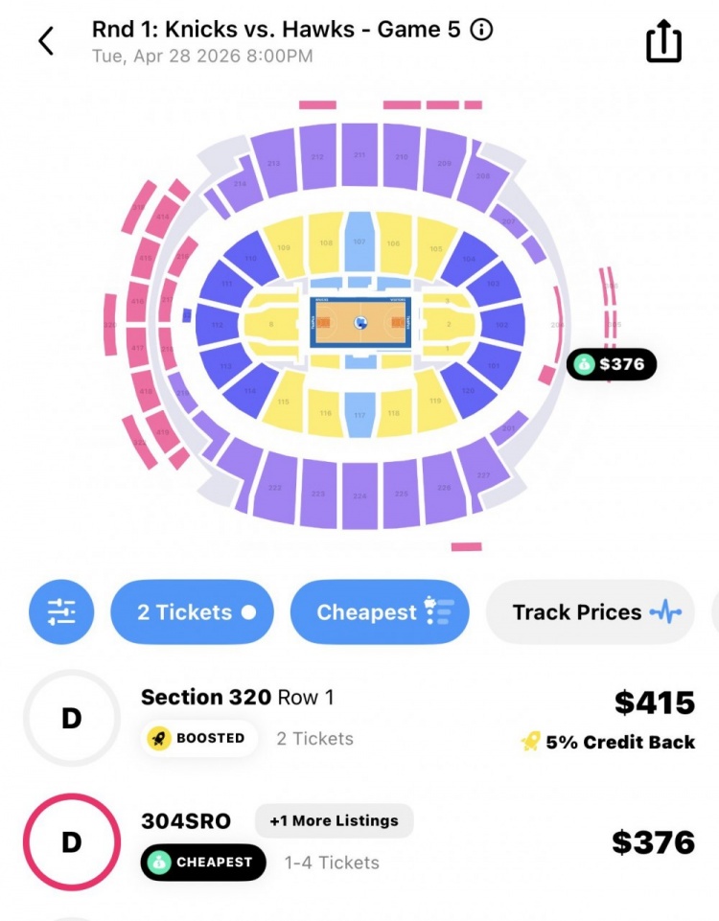Tap the share icon in the header
Viewport: 719px width, 921px height.
click(663, 42)
